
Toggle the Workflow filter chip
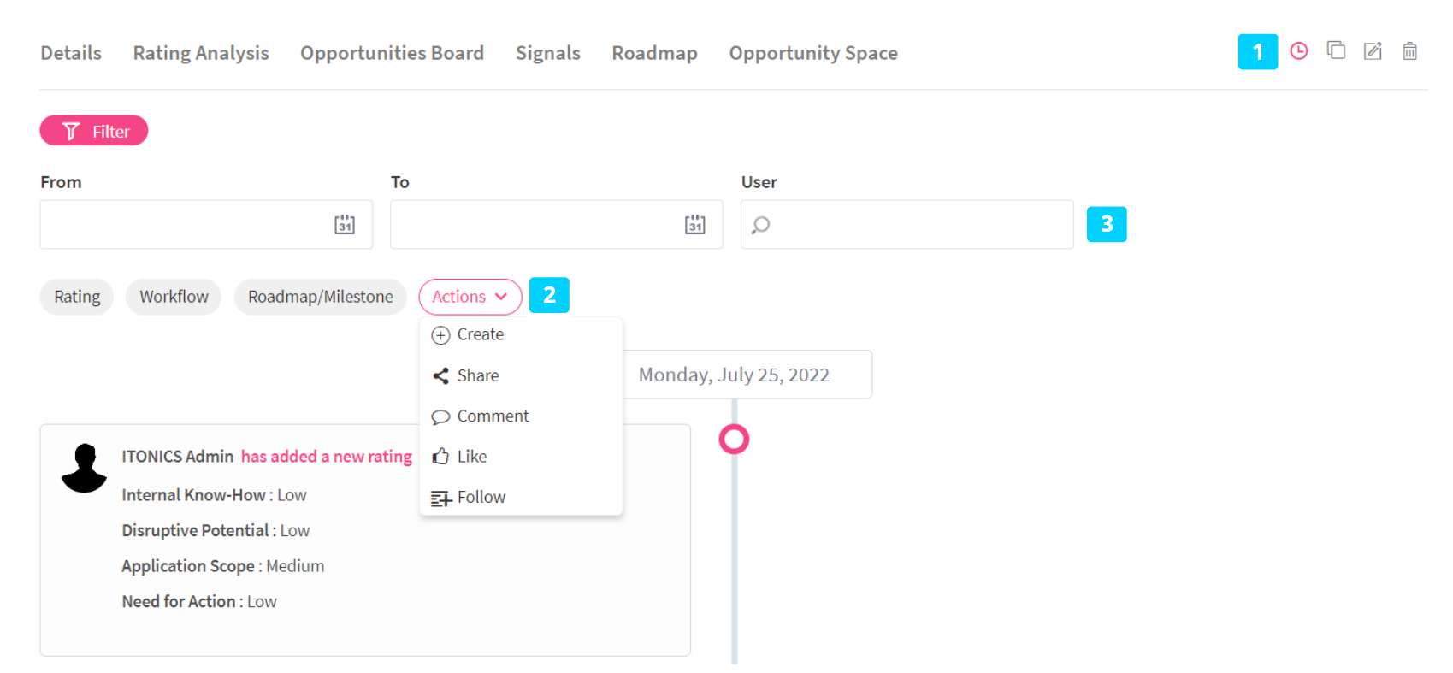(174, 297)
